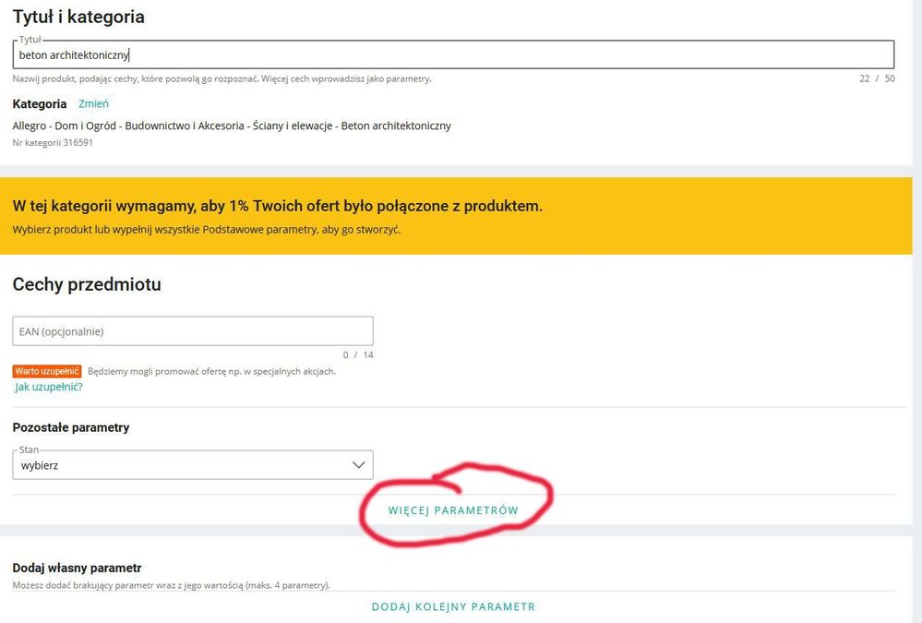Click the chevron arrow in Stan dropdown

359,465
